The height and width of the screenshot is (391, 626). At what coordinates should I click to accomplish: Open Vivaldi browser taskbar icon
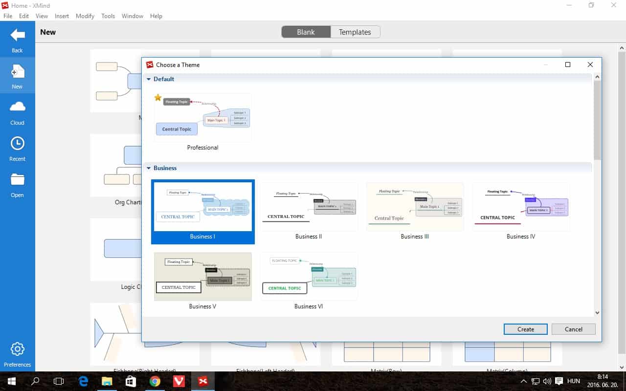tap(179, 381)
